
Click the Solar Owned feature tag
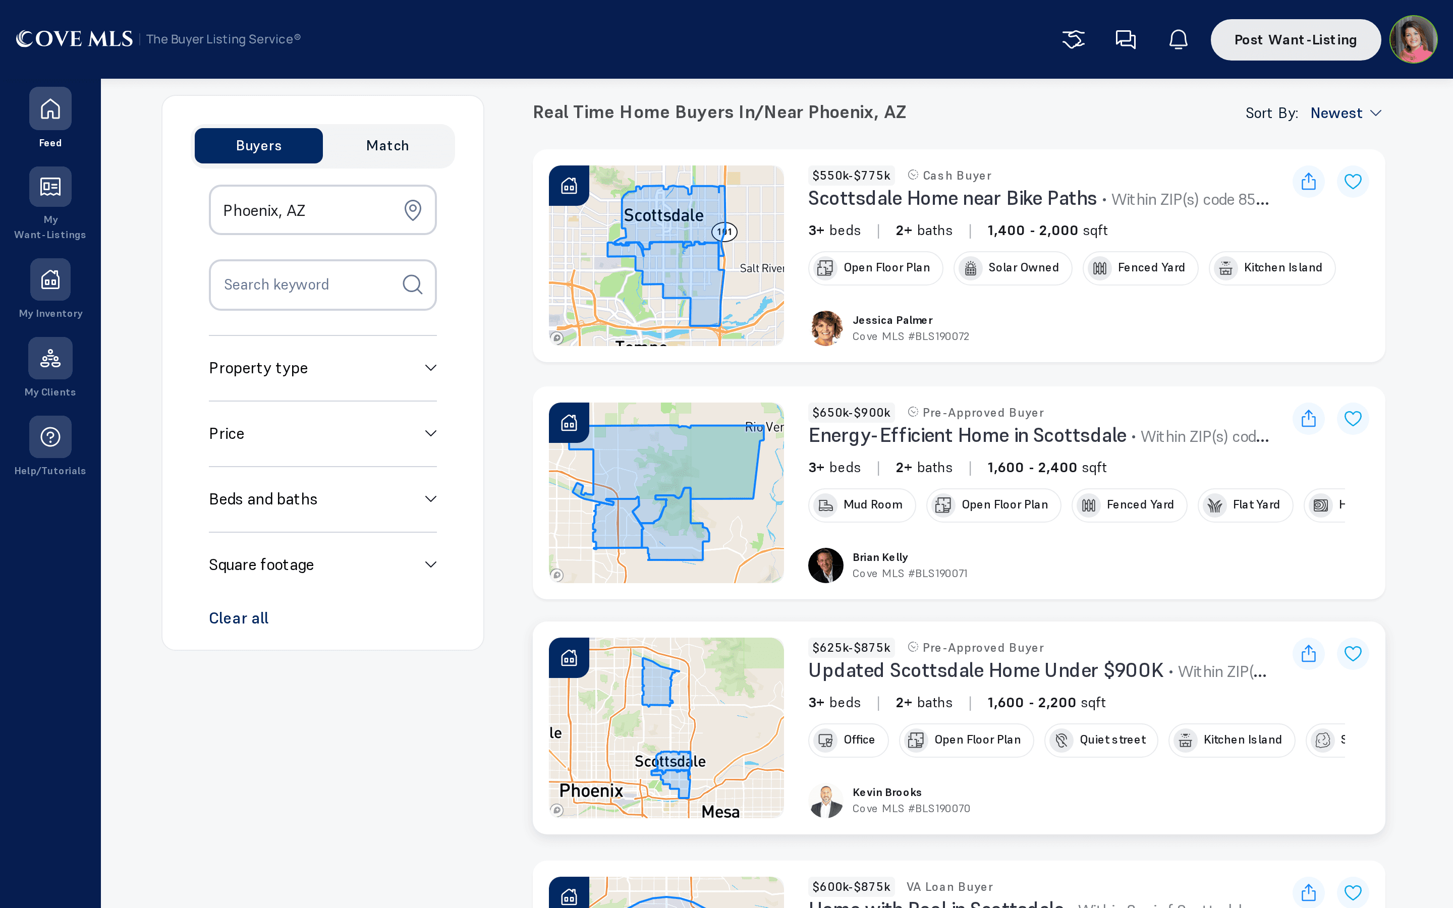[x=1012, y=268]
